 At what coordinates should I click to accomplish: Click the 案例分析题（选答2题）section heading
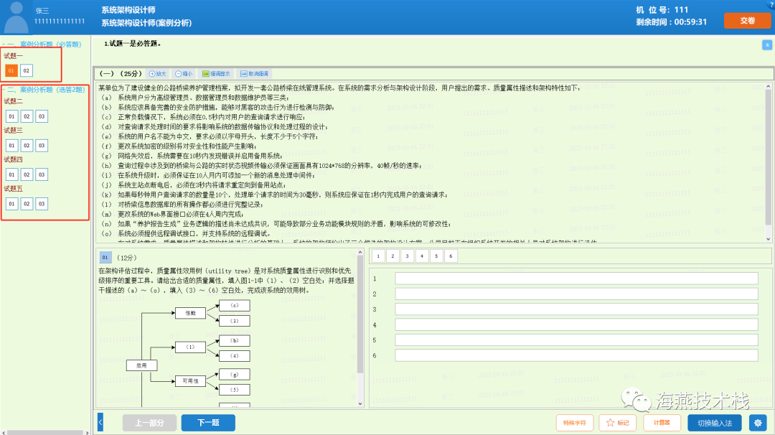[x=45, y=90]
